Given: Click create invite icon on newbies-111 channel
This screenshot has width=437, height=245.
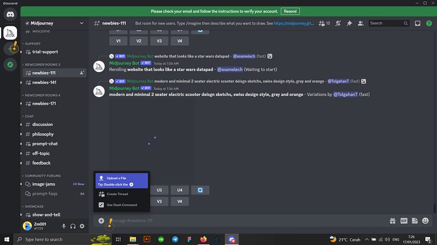Looking at the screenshot, I should [x=82, y=73].
